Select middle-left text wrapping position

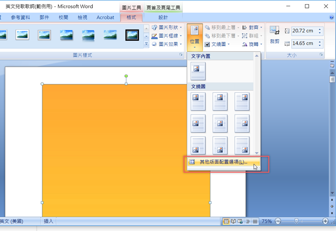pyautogui.click(x=198, y=123)
